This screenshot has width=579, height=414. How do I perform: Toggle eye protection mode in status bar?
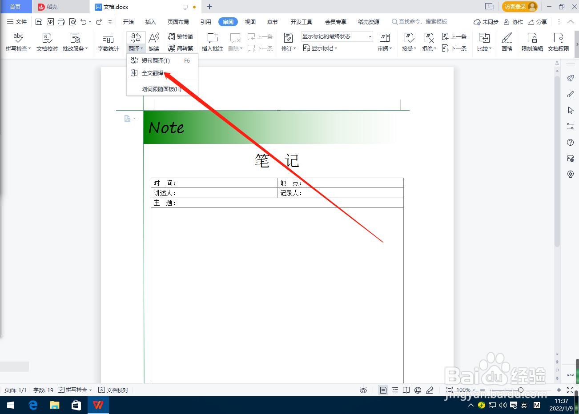click(x=363, y=390)
